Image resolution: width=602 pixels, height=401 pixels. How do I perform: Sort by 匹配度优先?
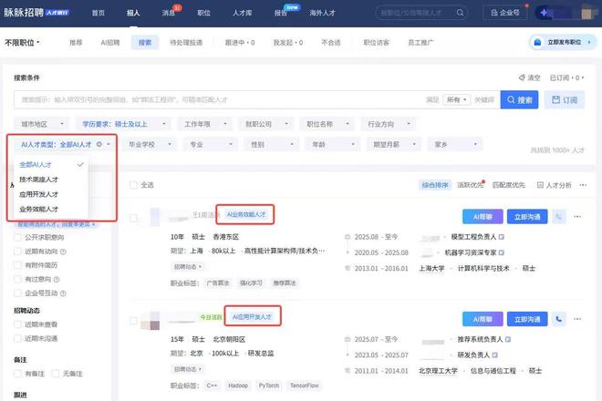click(x=508, y=185)
